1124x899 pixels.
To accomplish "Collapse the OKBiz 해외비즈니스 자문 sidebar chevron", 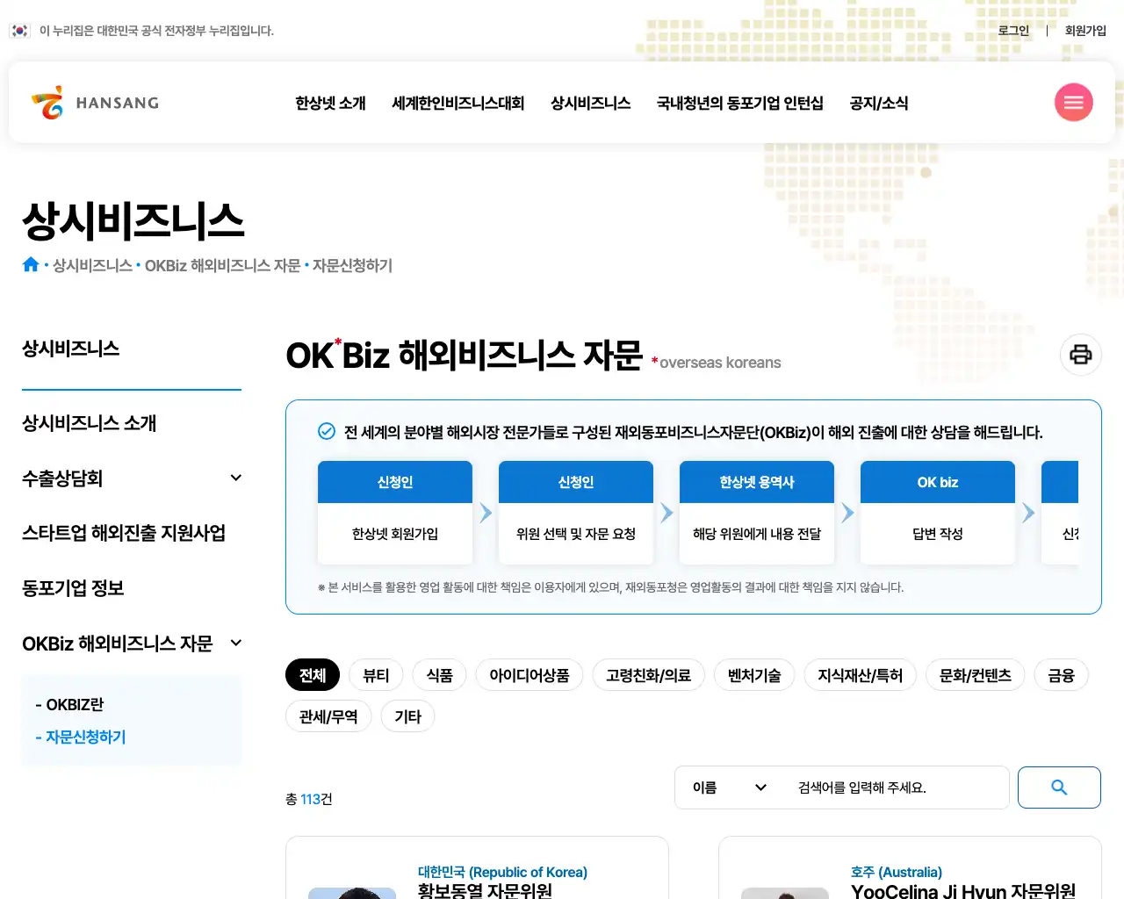I will [235, 644].
